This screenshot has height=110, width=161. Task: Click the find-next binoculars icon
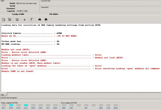pos(46,20)
